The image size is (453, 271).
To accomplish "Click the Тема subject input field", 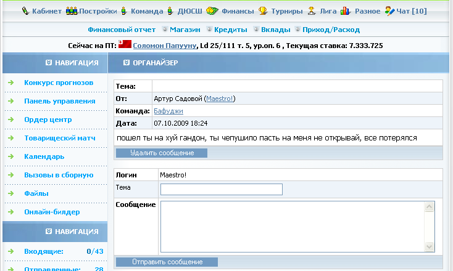I will (x=221, y=189).
